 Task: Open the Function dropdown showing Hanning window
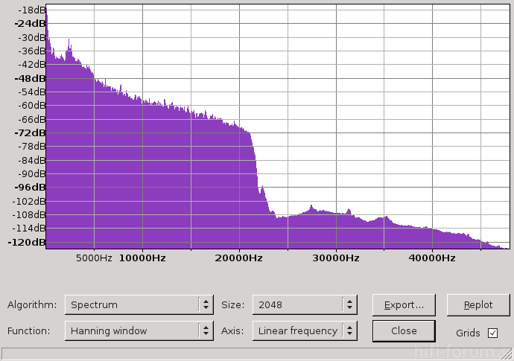(139, 331)
